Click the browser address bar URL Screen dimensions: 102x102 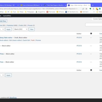(39, 9)
